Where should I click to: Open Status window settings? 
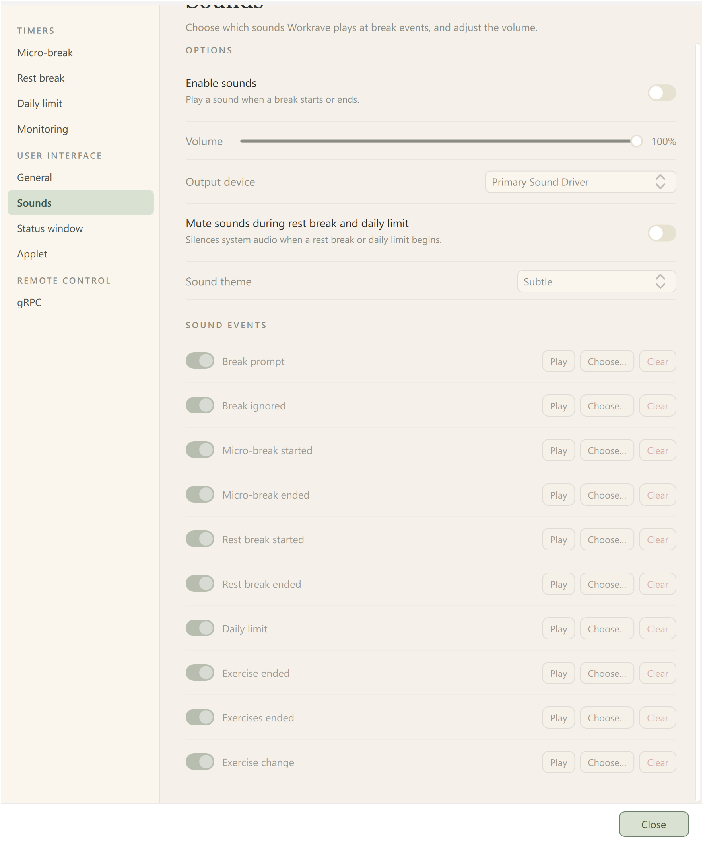point(81,228)
